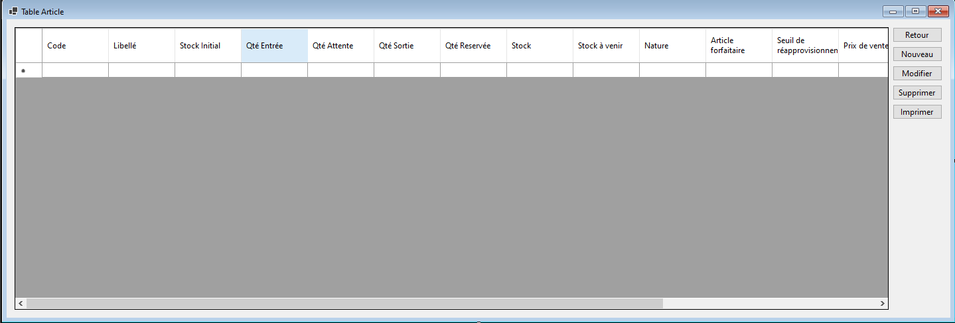Select the Nature column header
The height and width of the screenshot is (323, 955).
[672, 46]
